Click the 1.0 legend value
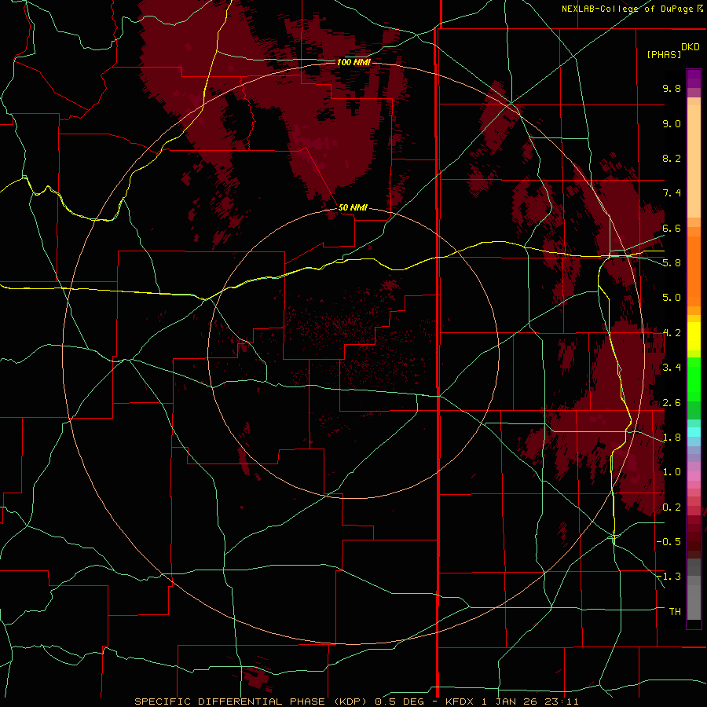 pos(672,472)
